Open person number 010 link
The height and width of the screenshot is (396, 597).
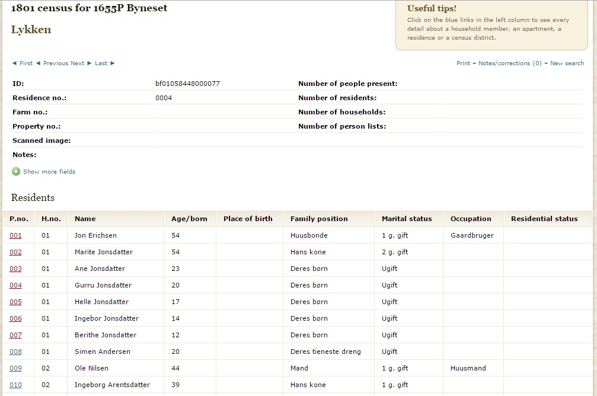click(15, 385)
